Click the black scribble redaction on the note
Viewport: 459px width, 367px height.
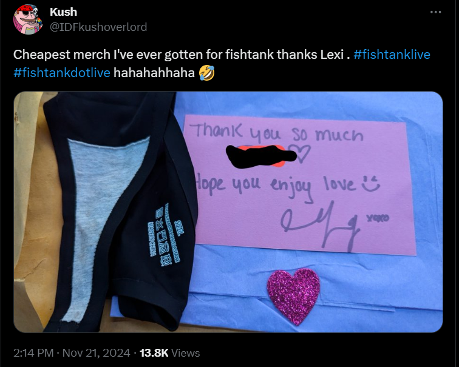pos(260,157)
